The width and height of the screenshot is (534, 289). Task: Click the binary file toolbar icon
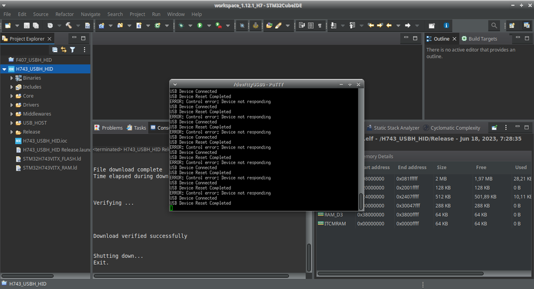coord(88,26)
